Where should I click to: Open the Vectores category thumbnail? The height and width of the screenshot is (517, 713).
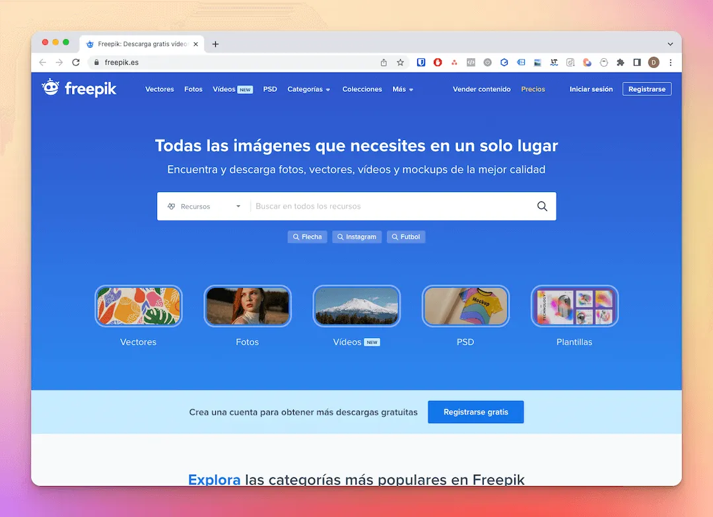pos(138,306)
